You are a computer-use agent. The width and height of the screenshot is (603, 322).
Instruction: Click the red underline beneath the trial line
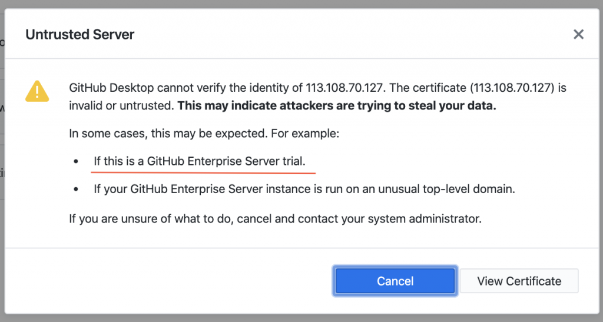[x=203, y=172]
